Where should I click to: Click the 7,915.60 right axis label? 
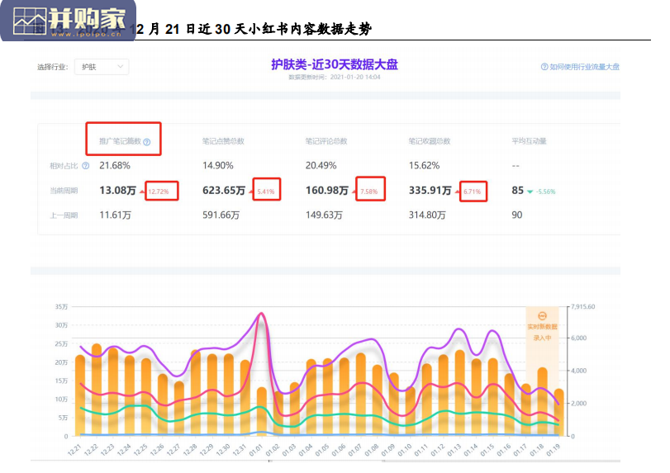click(582, 306)
